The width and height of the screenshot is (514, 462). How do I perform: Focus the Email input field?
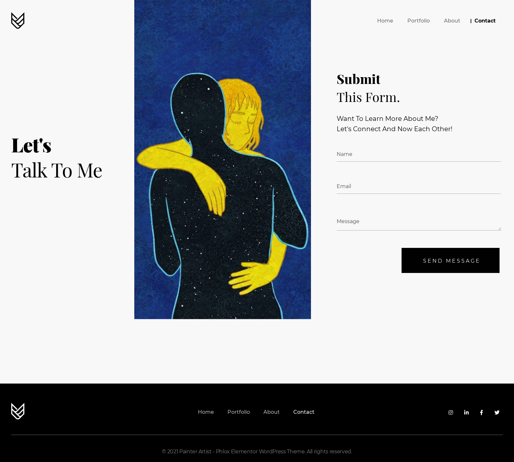pyautogui.click(x=419, y=186)
